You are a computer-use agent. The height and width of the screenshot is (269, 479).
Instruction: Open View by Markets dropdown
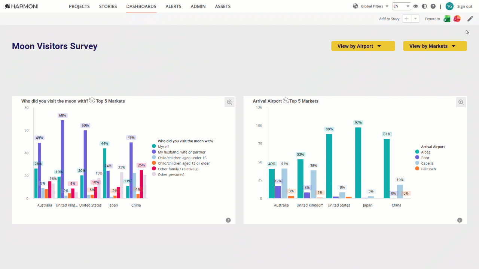click(435, 46)
